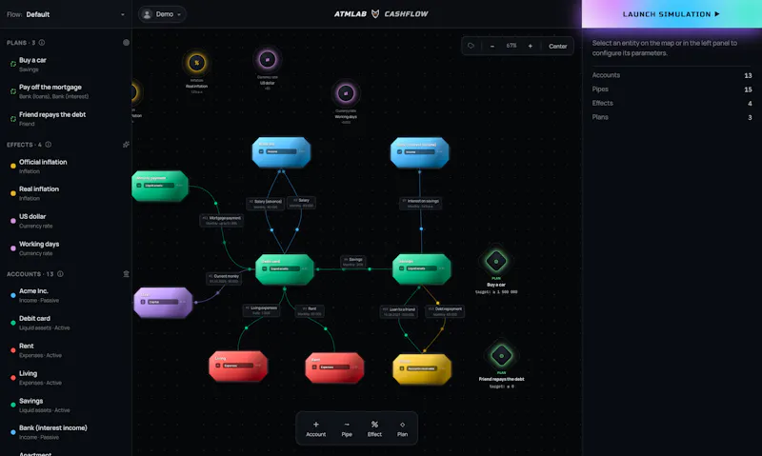Click the Working days effect node on map
Screen dimensions: 762x456
pos(346,92)
